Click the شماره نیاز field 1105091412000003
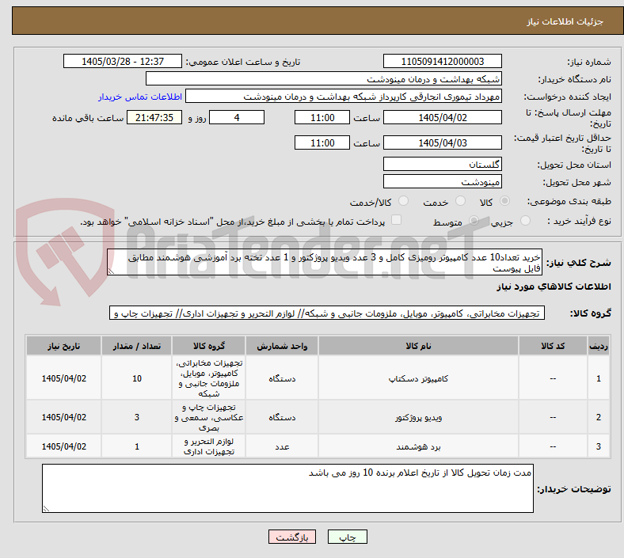Image resolution: width=624 pixels, height=558 pixels. (x=442, y=62)
